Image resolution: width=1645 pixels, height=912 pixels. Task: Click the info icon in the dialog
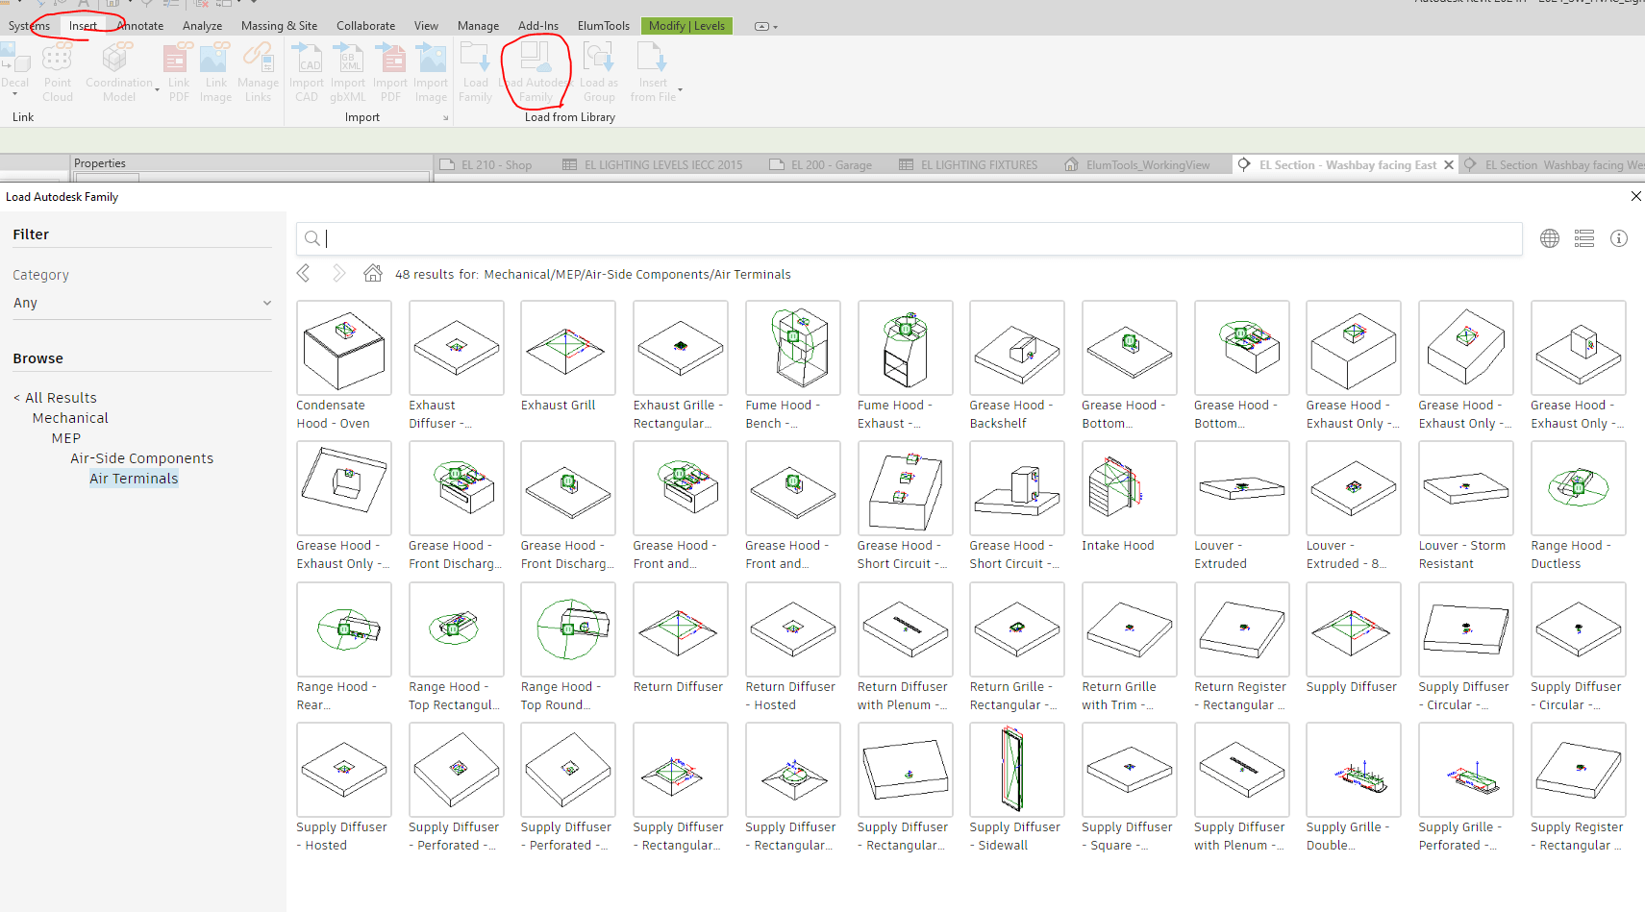click(1618, 237)
